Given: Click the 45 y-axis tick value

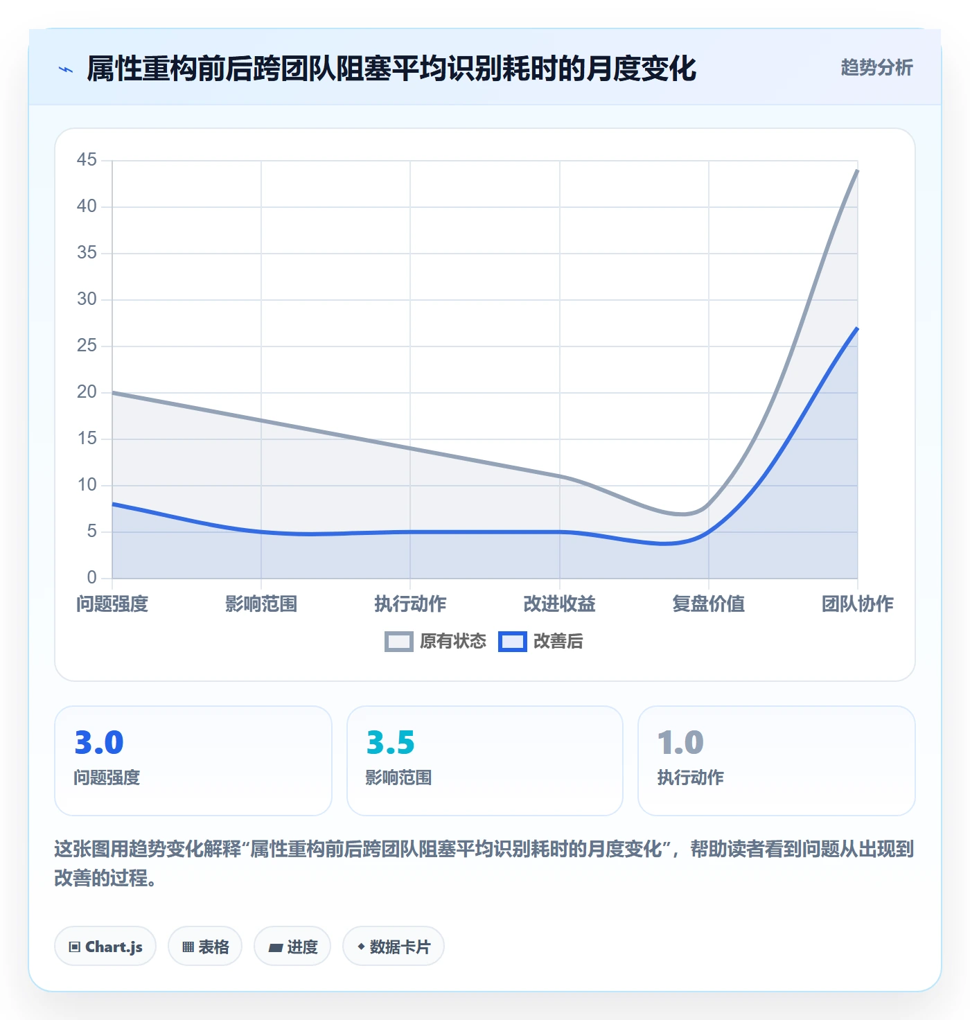Looking at the screenshot, I should (87, 160).
